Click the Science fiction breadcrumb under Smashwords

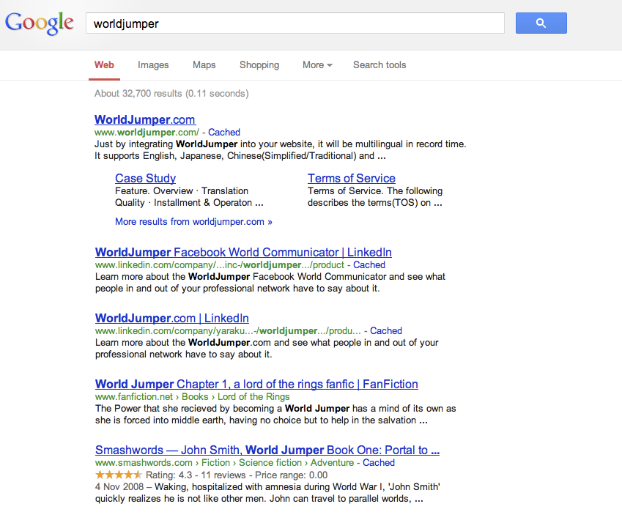[x=270, y=463]
